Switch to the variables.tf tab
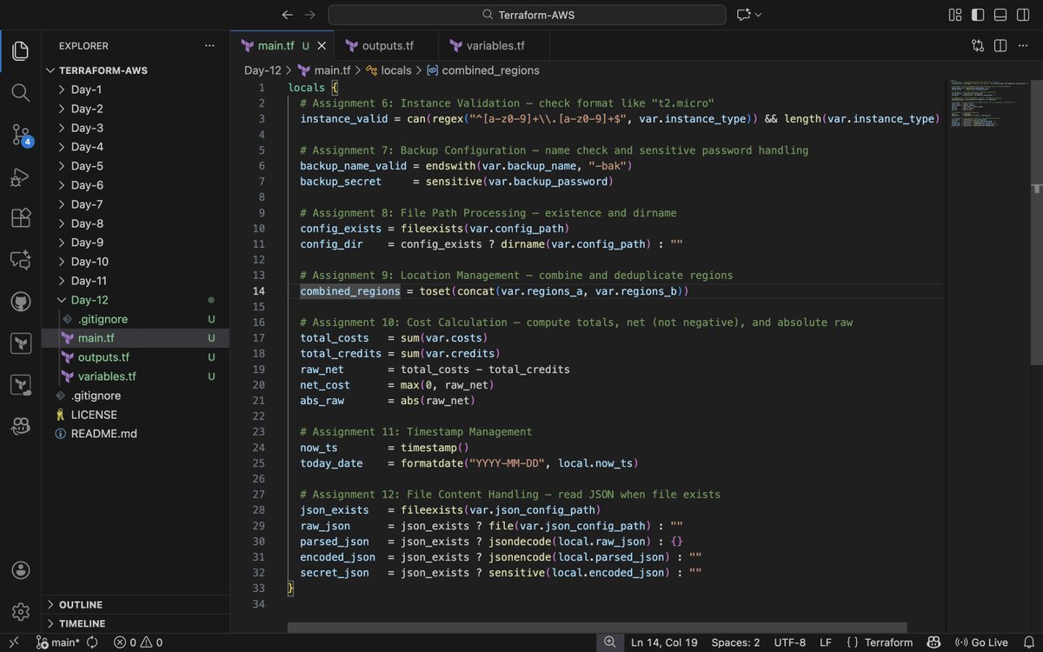Screen dimensions: 1043x652 495,45
